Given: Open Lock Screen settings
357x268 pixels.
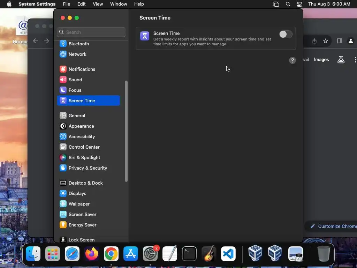Looking at the screenshot, I should click(x=89, y=240).
